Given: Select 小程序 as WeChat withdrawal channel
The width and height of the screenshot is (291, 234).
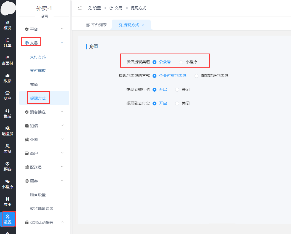Looking at the screenshot, I should [x=181, y=62].
